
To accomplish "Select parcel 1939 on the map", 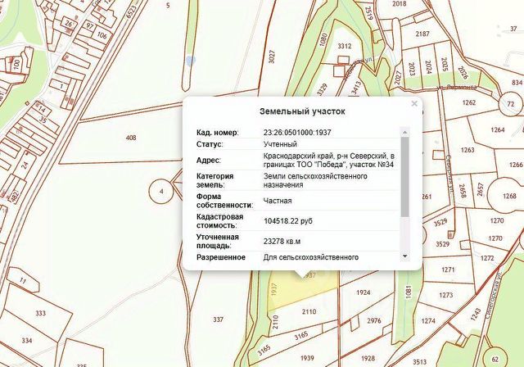I will tap(307, 358).
